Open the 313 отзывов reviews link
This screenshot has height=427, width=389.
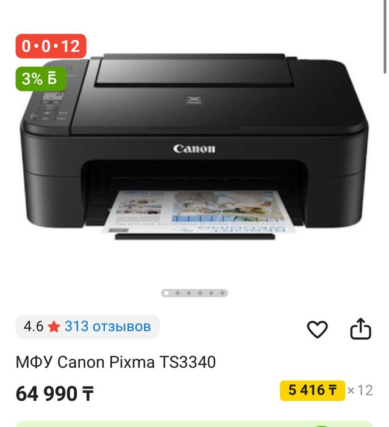[108, 326]
